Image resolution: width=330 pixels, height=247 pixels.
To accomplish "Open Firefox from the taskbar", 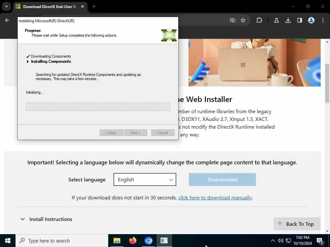I will 132,241.
